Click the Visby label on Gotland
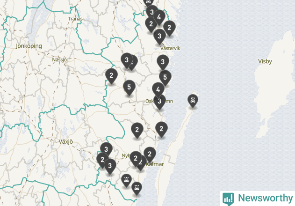This screenshot has width=295, height=206. click(x=265, y=61)
